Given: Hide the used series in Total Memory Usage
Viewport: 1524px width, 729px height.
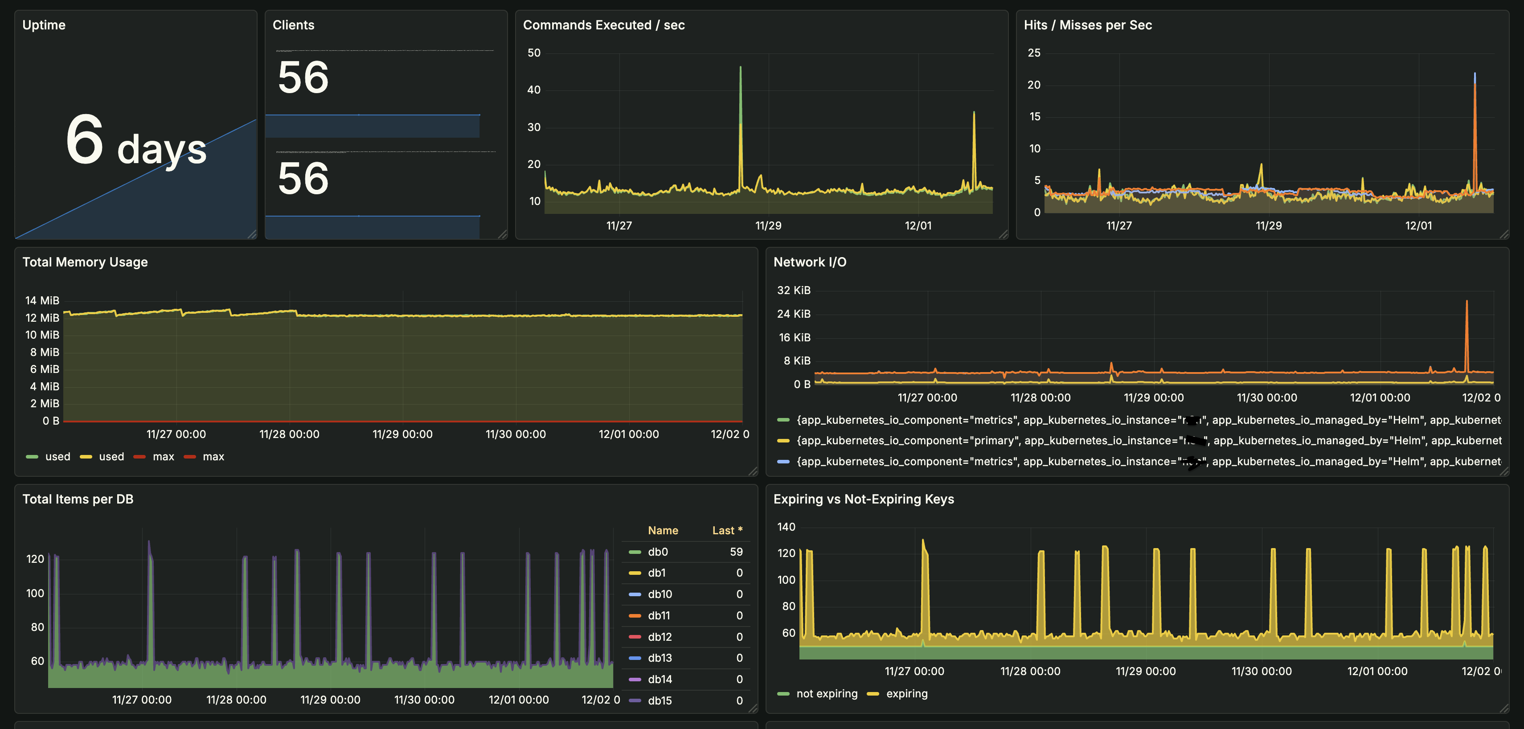Looking at the screenshot, I should [57, 456].
